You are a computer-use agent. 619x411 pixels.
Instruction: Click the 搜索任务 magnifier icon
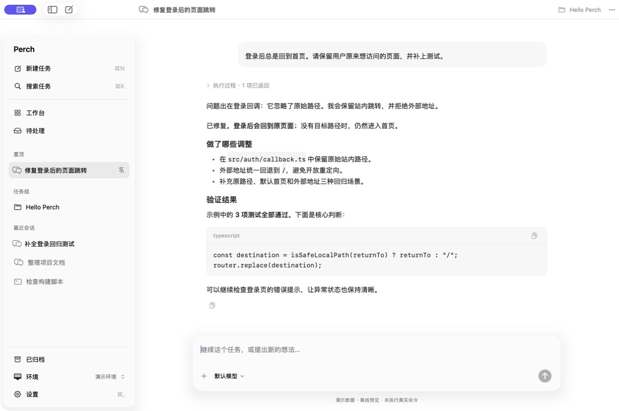tap(18, 86)
